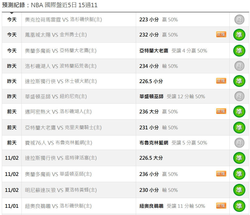Open matchup 洛杉磯湖人 VS 波特蘭拓荒者(主)

point(61,66)
